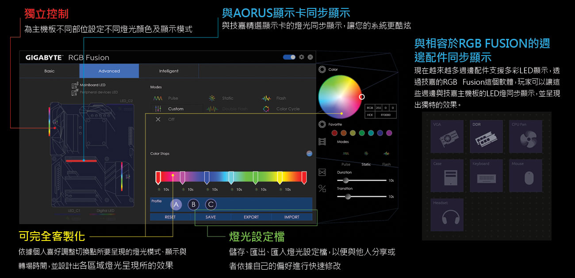The image size is (575, 278).
Task: Click the LED_C2 label on the motherboard
Action: pyautogui.click(x=126, y=101)
